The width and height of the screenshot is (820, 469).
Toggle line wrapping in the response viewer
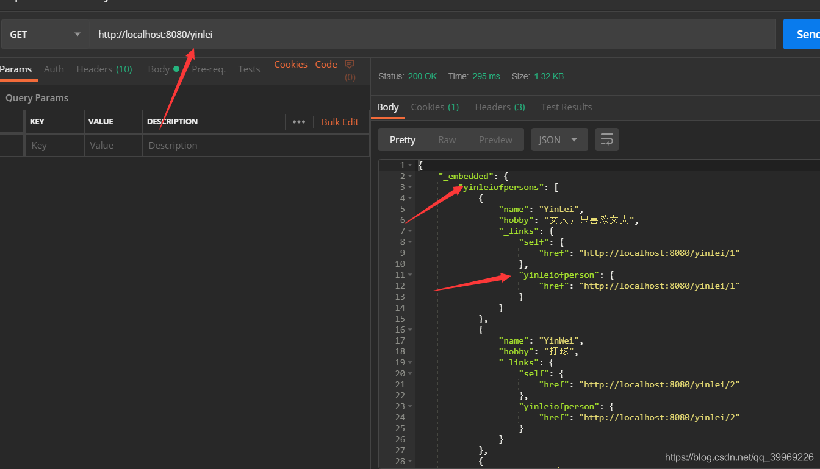point(606,139)
